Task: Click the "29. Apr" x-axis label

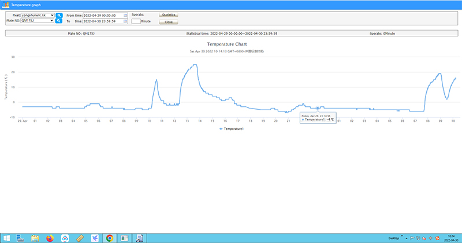Action: tap(23, 121)
